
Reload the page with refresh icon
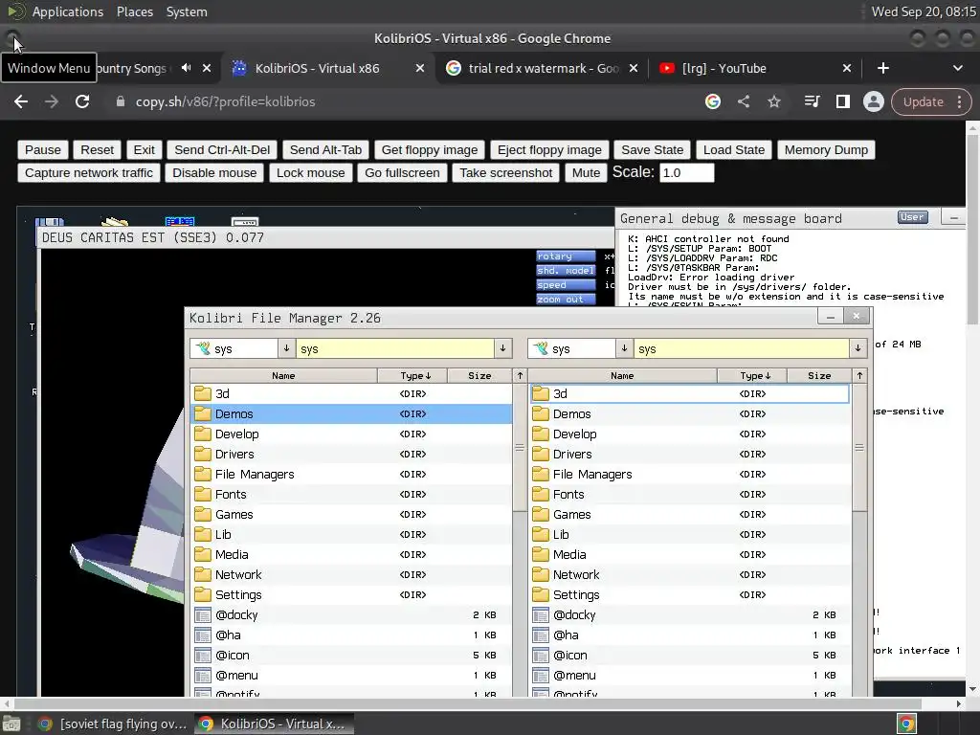[x=82, y=101]
